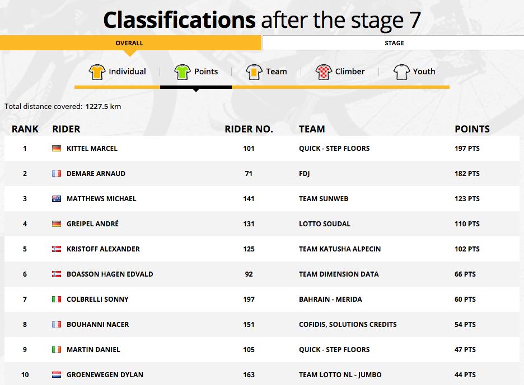
Task: Click the German flag next to Kittel Marcel
Action: pos(57,149)
